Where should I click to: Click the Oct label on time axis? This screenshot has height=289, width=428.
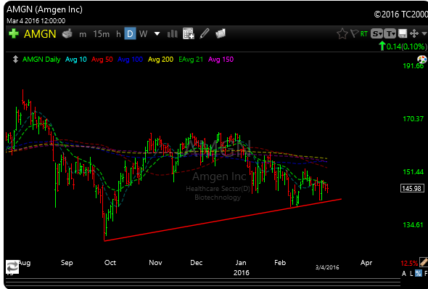pos(110,263)
